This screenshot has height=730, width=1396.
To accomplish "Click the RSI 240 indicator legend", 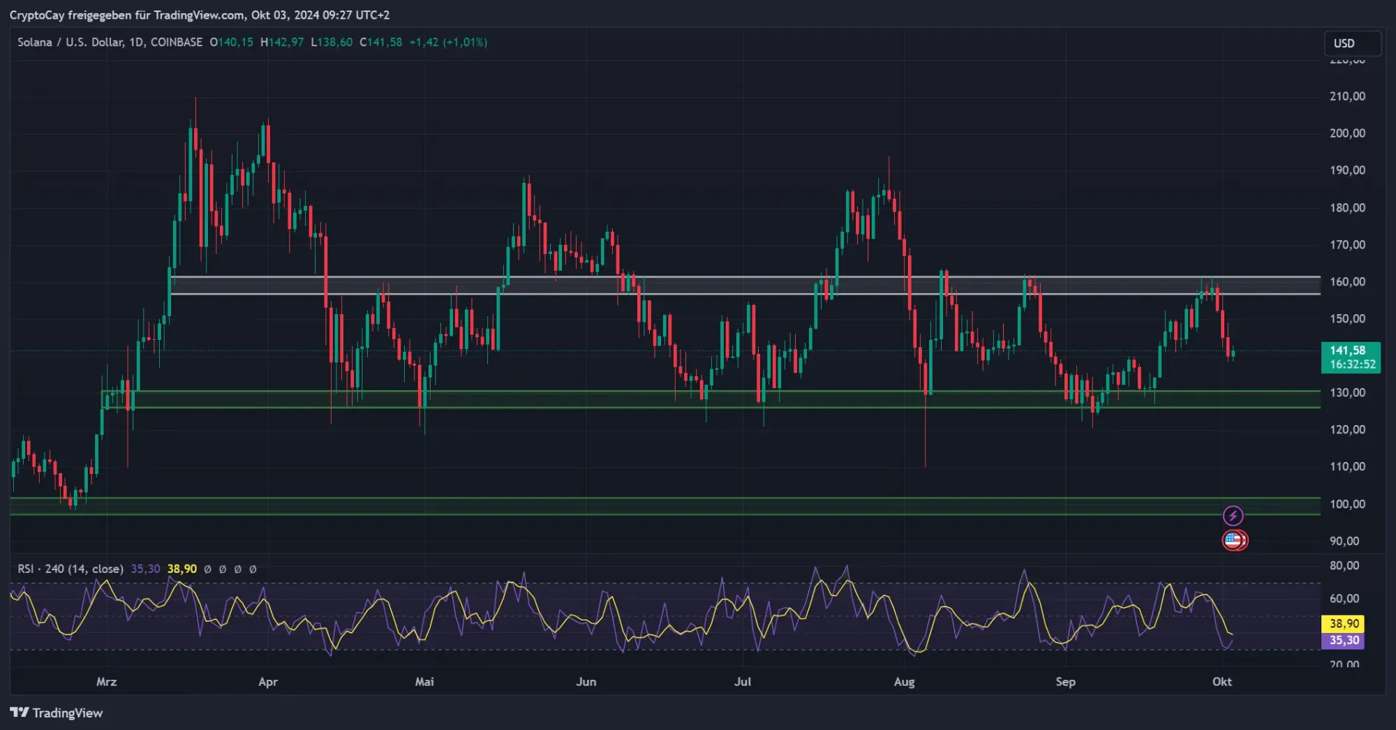I will [70, 569].
